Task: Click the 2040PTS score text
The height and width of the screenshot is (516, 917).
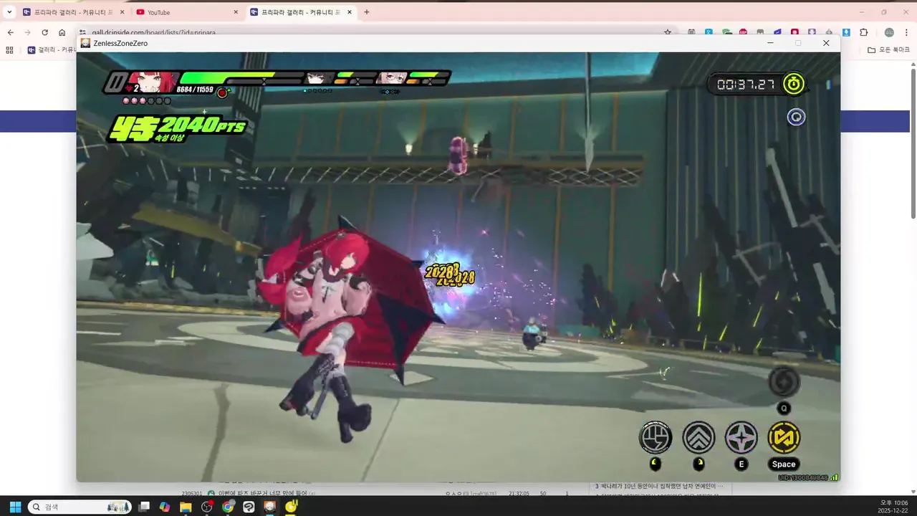Action: click(x=203, y=126)
